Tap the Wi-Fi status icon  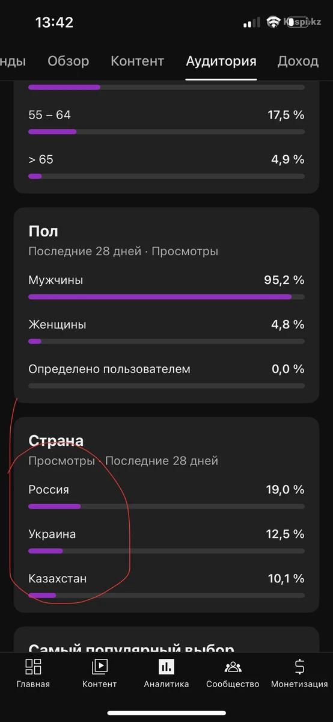(x=274, y=22)
